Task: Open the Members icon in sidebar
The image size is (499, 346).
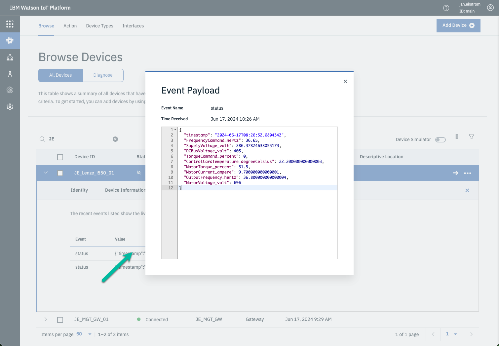Action: click(10, 57)
